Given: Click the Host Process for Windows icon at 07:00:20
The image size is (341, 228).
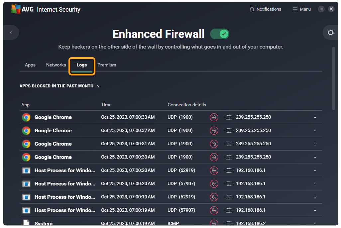Looking at the screenshot, I should click(x=26, y=171).
